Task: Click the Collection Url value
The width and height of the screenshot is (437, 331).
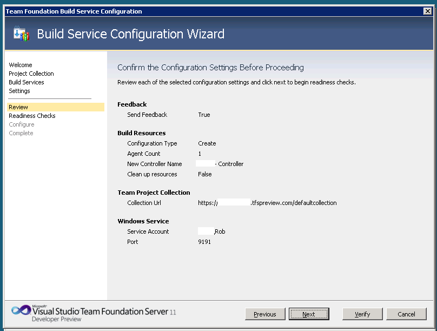Action: click(268, 203)
